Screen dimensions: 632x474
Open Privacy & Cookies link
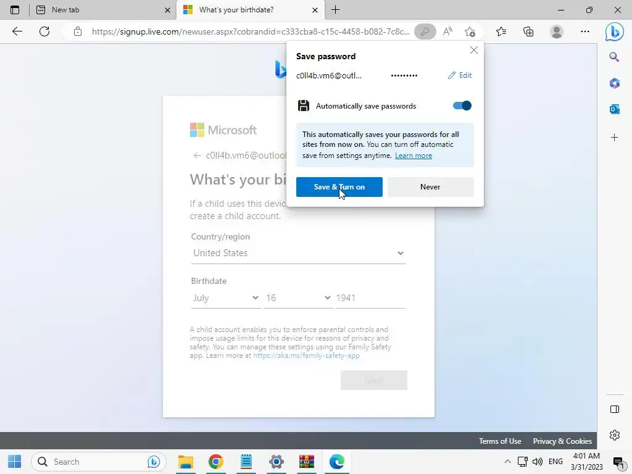562,441
